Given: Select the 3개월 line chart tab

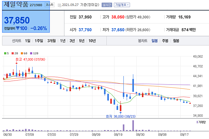Looking at the screenshot, I should [52, 41].
